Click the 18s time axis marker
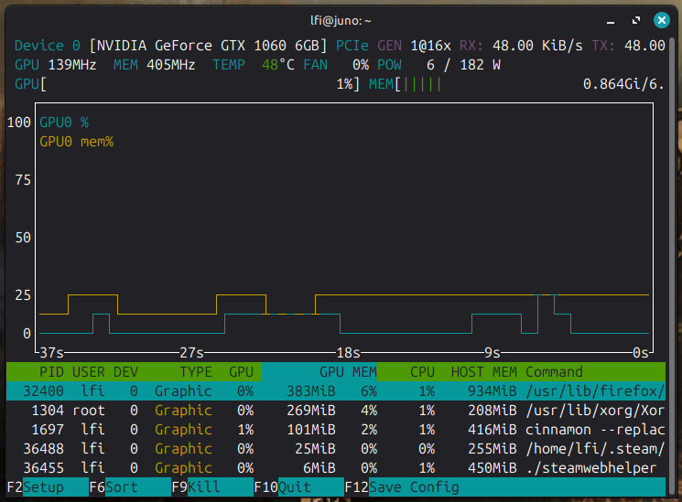This screenshot has height=502, width=682. click(348, 352)
